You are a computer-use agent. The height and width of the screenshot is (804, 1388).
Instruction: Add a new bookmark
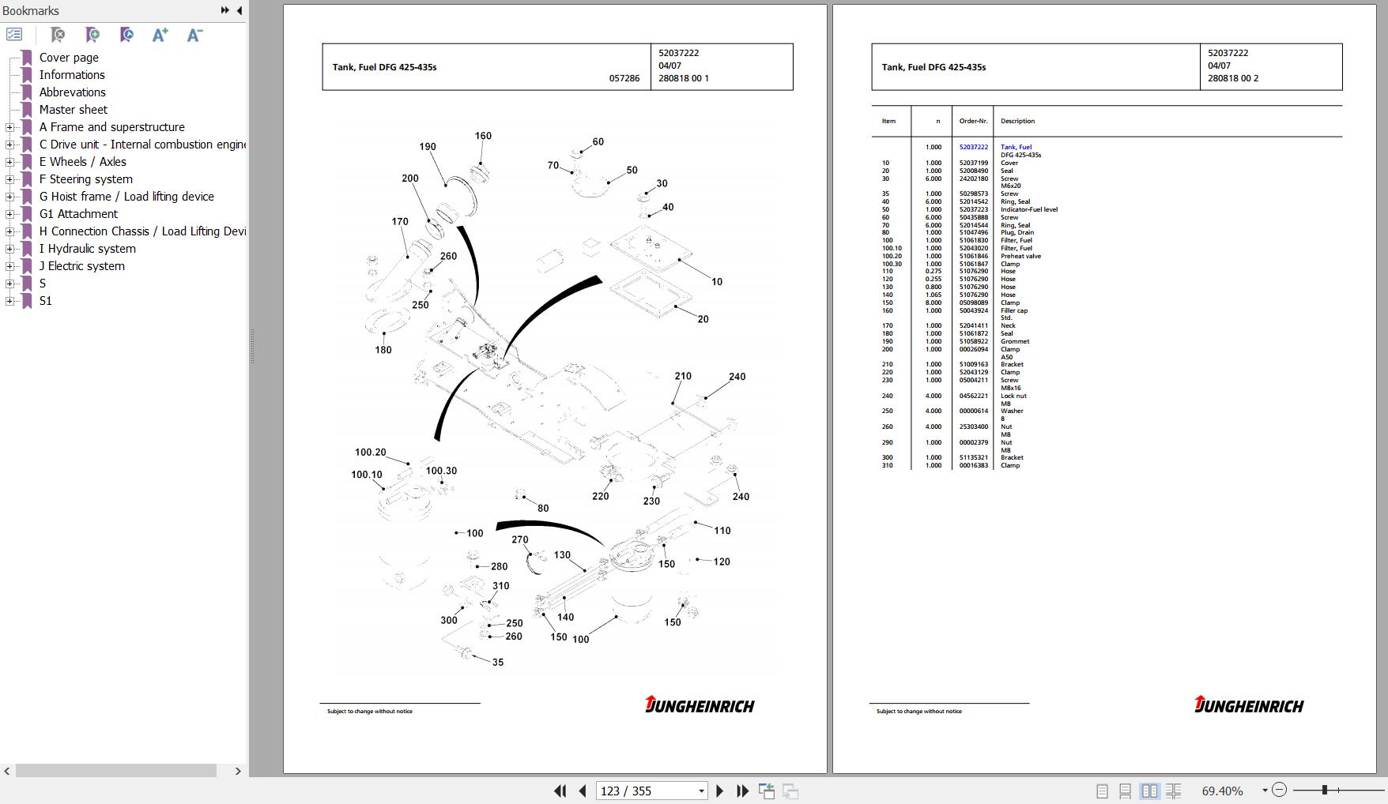(92, 35)
